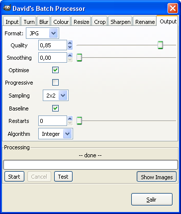
Task: Click the Show Images button
Action: (x=157, y=177)
